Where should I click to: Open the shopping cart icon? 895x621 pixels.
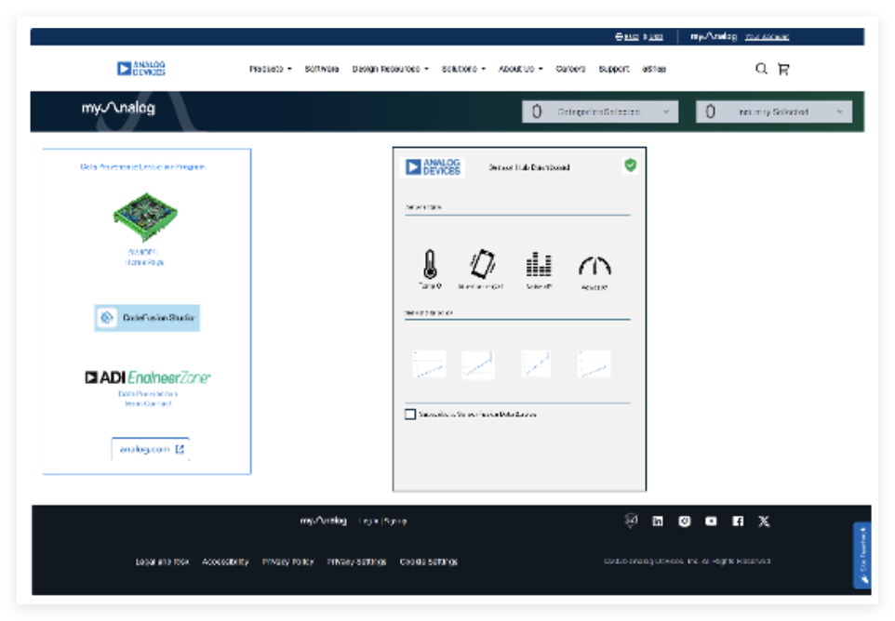[x=783, y=69]
